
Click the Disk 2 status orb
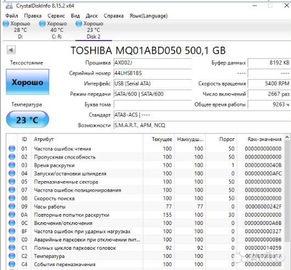(x=79, y=24)
